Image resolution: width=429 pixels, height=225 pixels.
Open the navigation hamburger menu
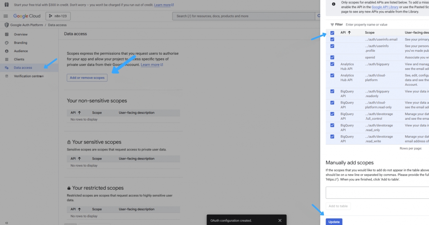click(x=6, y=16)
